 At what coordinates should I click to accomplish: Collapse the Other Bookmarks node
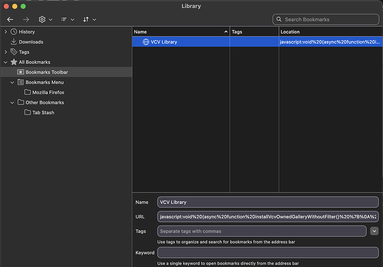(12, 102)
